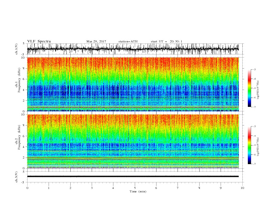Click the "4" kHz tick of ch.2 spectrogram

(x=24, y=147)
